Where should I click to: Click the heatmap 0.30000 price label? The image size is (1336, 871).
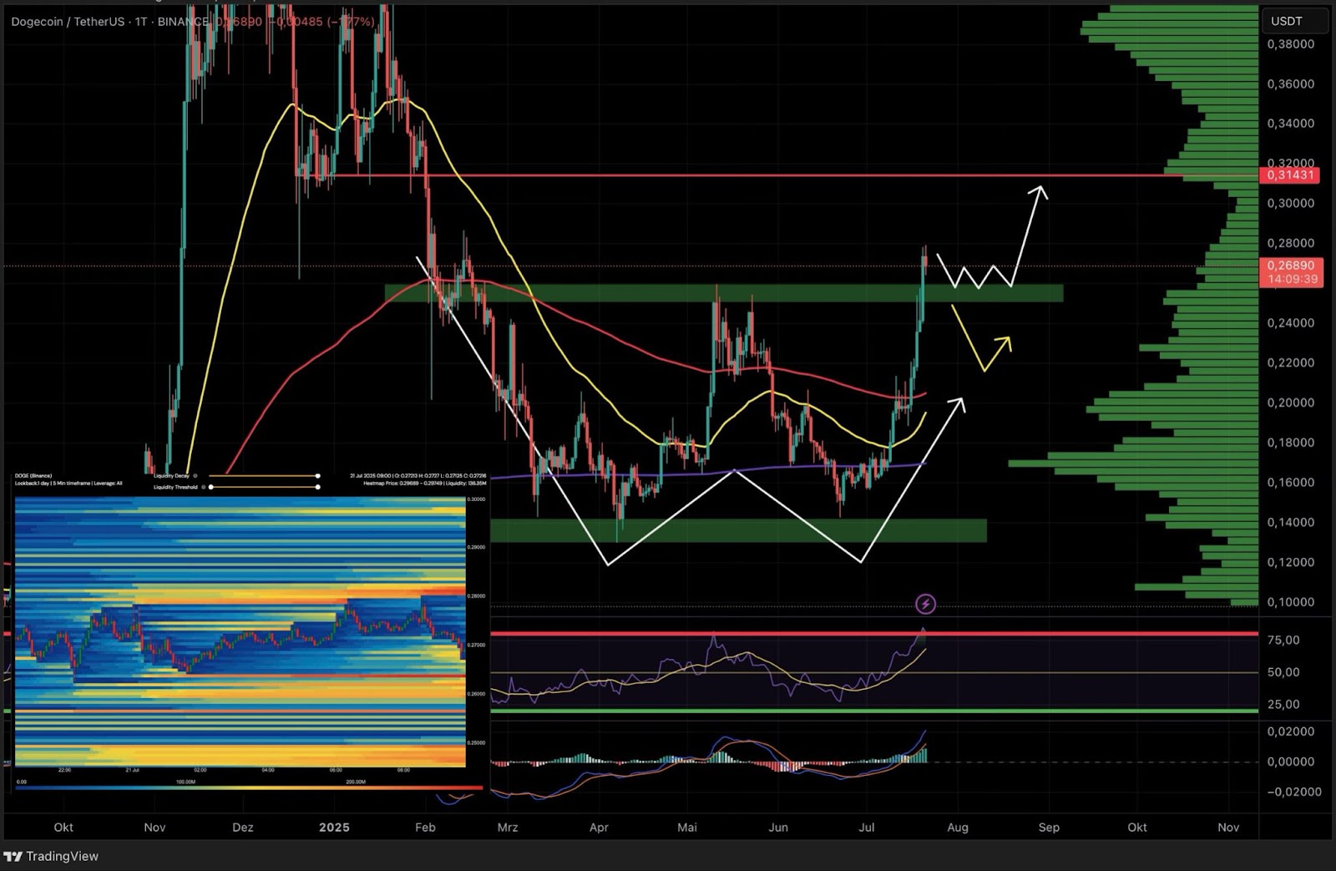(476, 499)
